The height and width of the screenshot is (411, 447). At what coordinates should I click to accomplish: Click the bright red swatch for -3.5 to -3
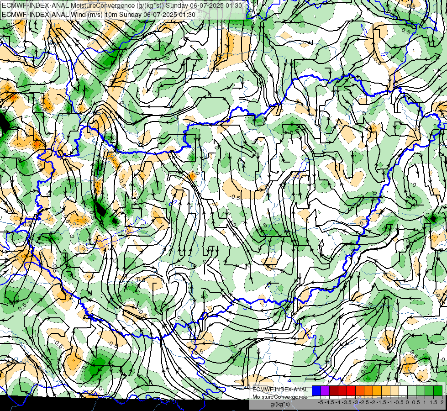coord(351,391)
